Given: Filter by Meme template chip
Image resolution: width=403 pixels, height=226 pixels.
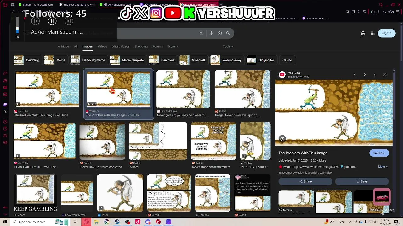Looking at the screenshot, I should point(128,60).
